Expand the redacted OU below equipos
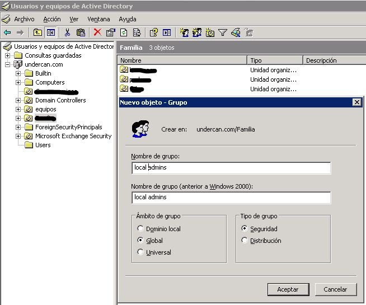Viewport: 366px width, 305px height. point(18,118)
